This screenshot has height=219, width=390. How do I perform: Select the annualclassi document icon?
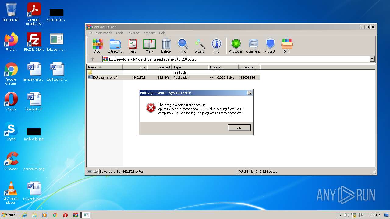click(x=34, y=72)
